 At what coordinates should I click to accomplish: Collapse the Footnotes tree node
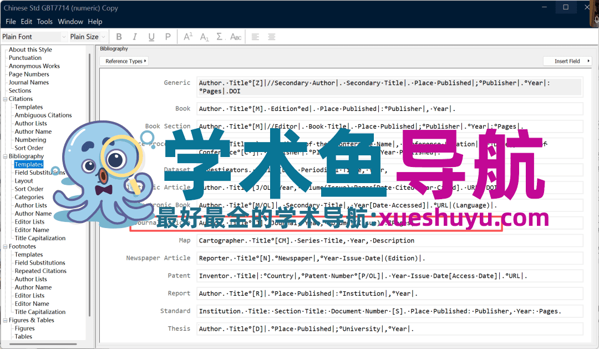pos(6,246)
